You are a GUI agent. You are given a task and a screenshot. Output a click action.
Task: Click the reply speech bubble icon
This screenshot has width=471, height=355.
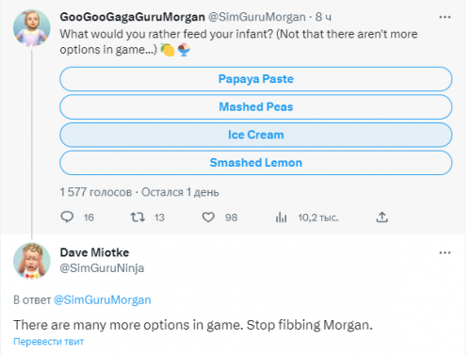tap(67, 217)
